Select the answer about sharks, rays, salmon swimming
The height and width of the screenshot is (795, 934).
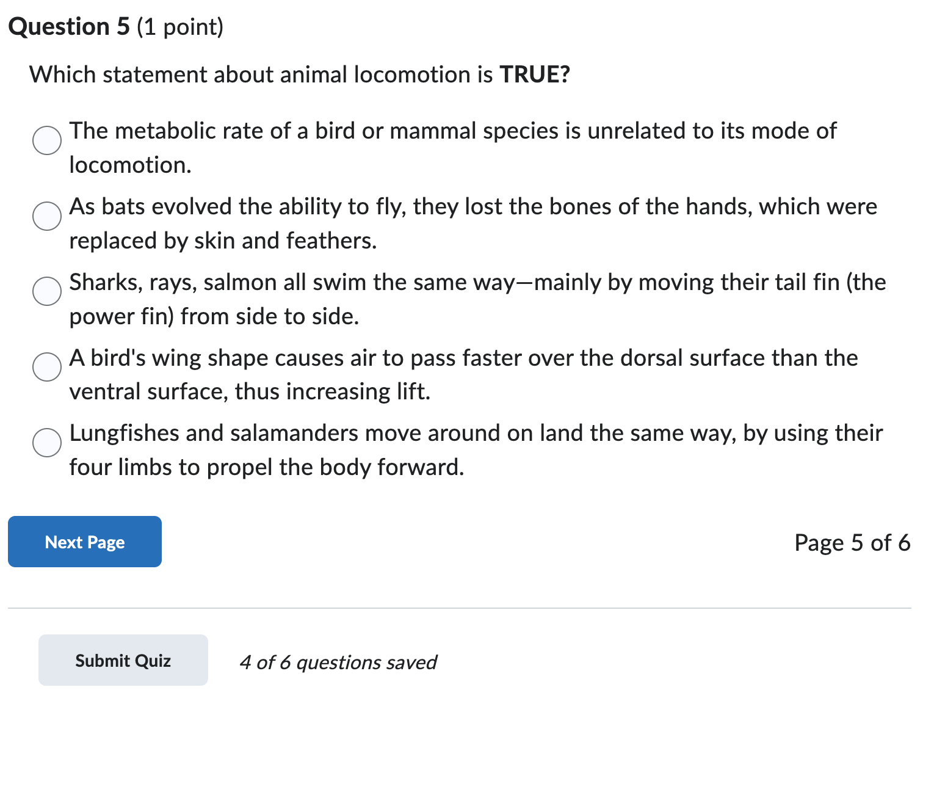tap(46, 292)
